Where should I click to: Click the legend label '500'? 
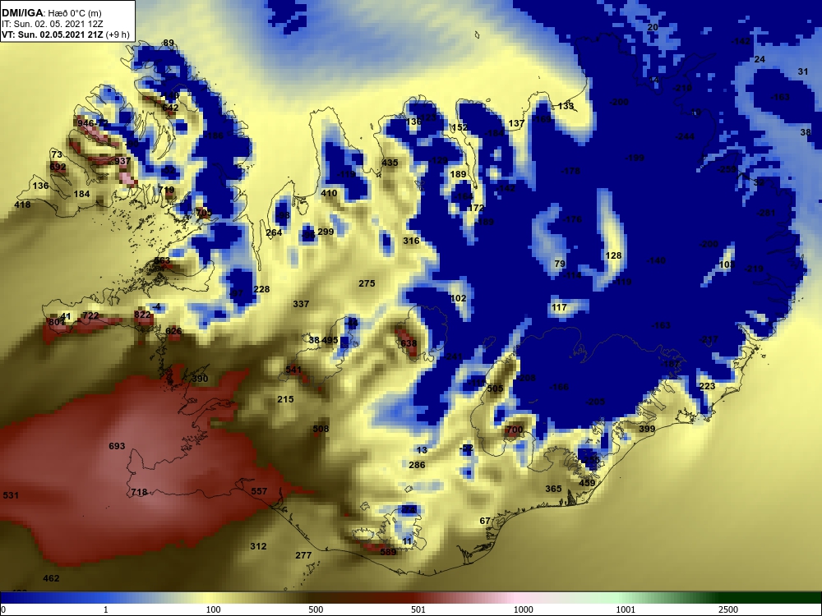[x=316, y=609]
